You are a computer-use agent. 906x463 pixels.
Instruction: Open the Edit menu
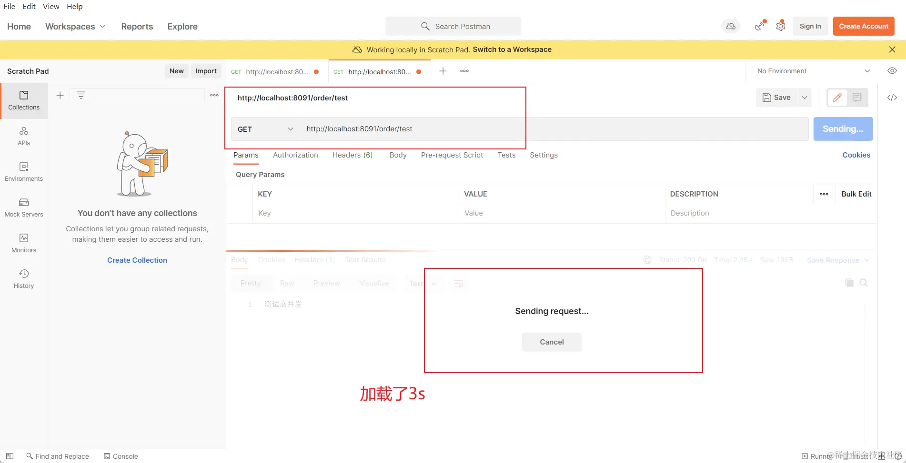click(29, 6)
